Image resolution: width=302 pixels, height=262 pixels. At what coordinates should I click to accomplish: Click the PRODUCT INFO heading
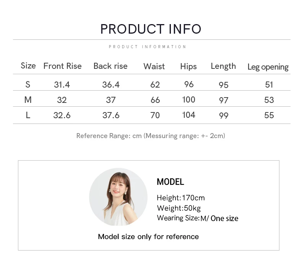coord(151,29)
